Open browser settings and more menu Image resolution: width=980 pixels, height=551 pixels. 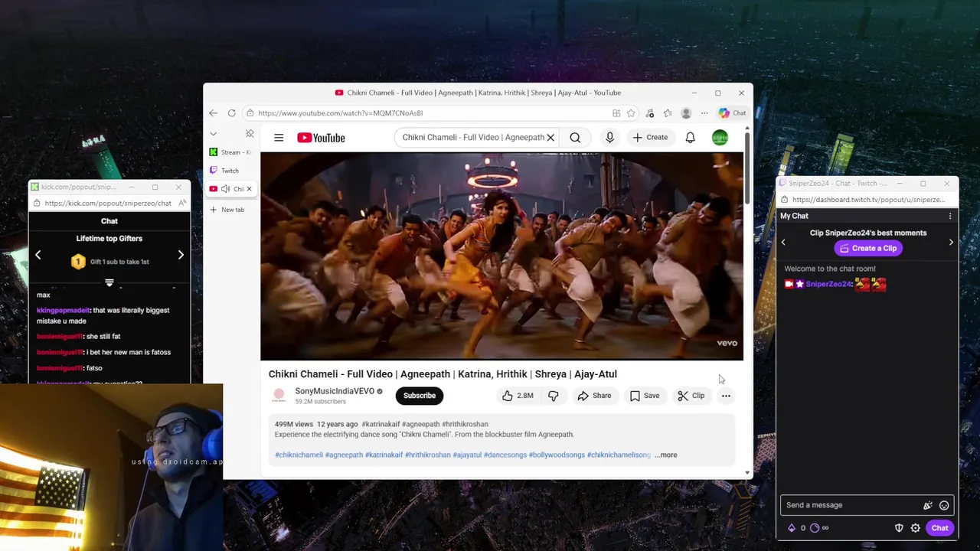tap(704, 113)
